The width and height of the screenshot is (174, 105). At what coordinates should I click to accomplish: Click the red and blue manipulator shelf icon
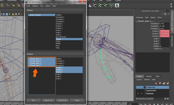tap(90, 5)
